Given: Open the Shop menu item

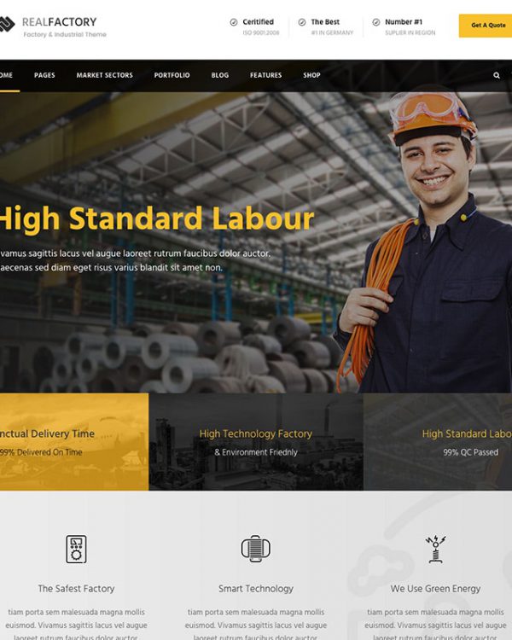Looking at the screenshot, I should (x=312, y=75).
